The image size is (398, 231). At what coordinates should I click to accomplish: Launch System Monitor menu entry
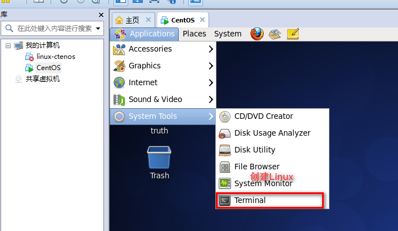(x=272, y=183)
